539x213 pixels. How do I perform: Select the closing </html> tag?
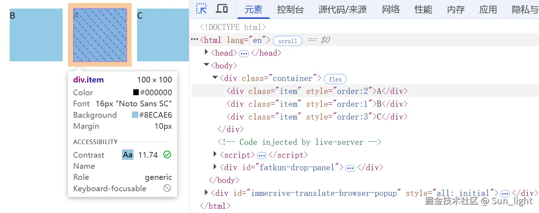click(215, 206)
